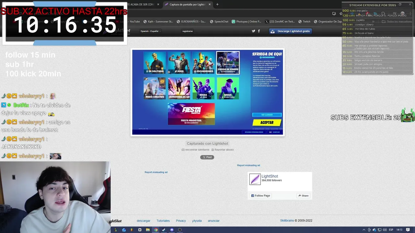Open Outlook from the taskbar
415x233 pixels.
point(124,230)
